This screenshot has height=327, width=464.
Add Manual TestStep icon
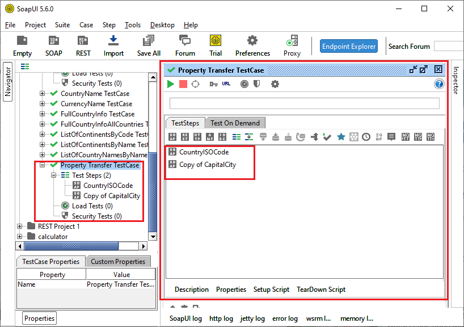coord(391,137)
